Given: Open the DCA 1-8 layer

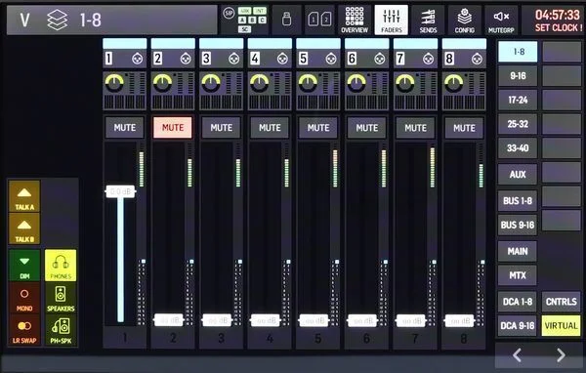Looking at the screenshot, I should click(x=518, y=302).
